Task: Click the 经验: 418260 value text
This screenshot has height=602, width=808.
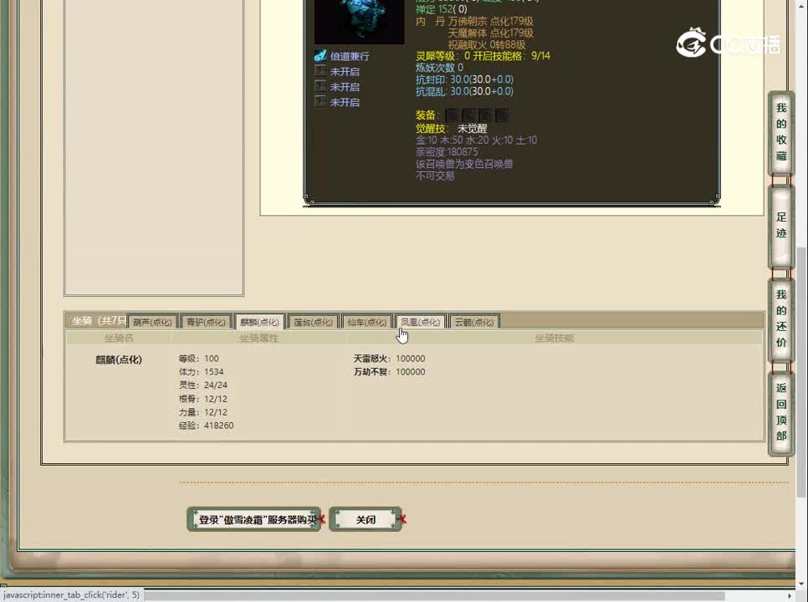Action: pos(206,426)
